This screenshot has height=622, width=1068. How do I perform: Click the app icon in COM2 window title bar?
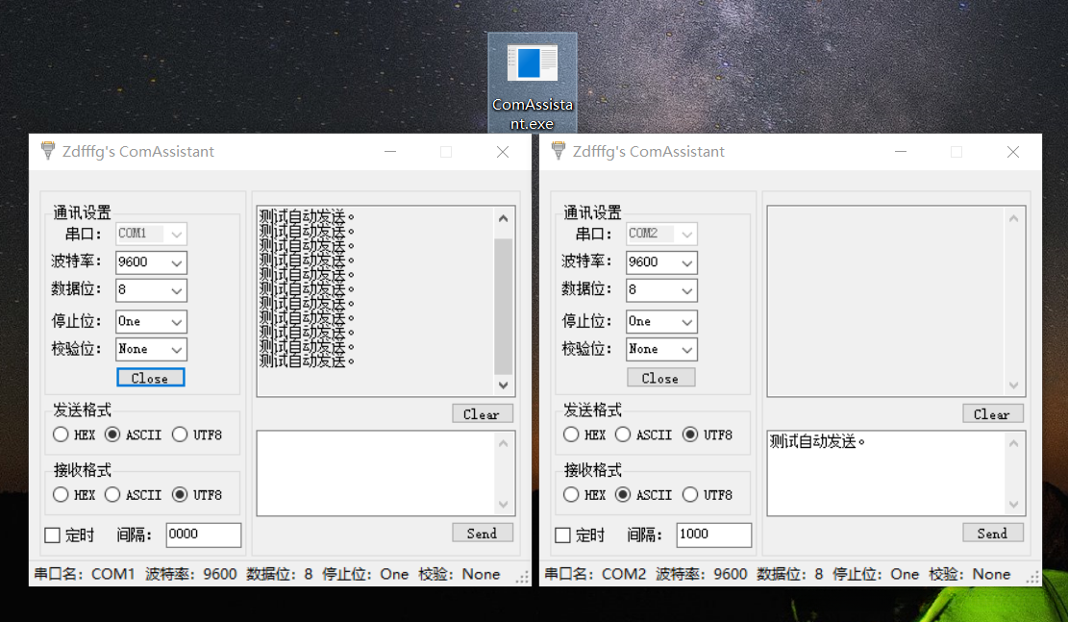pyautogui.click(x=559, y=151)
